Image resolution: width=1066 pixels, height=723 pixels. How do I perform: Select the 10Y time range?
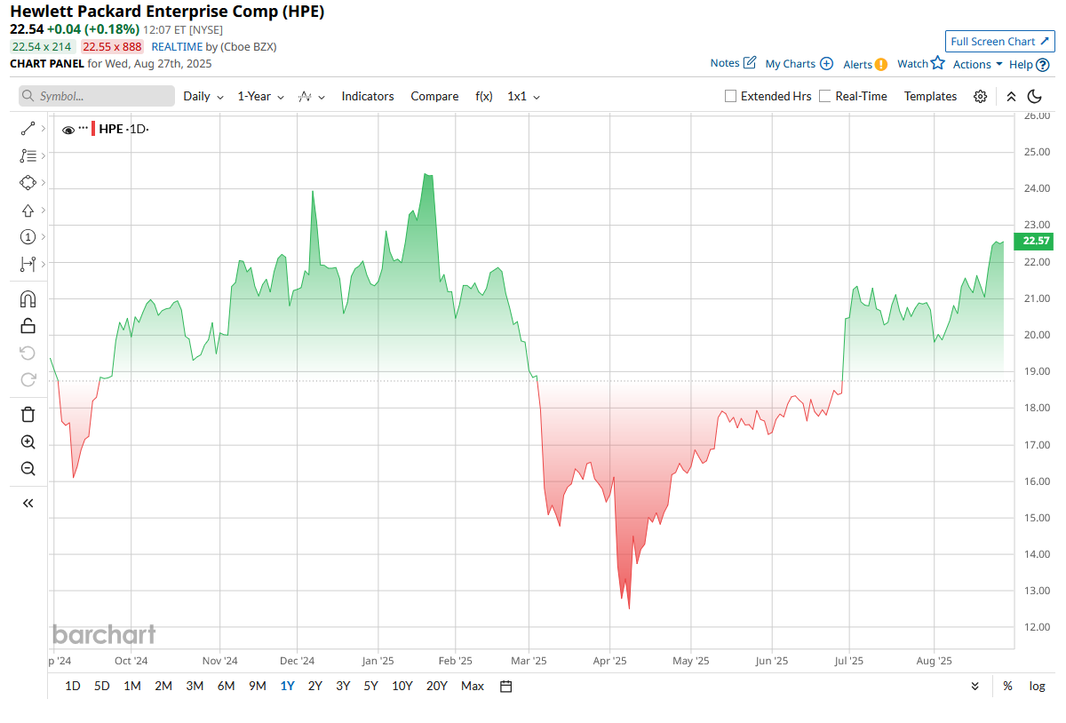click(402, 686)
